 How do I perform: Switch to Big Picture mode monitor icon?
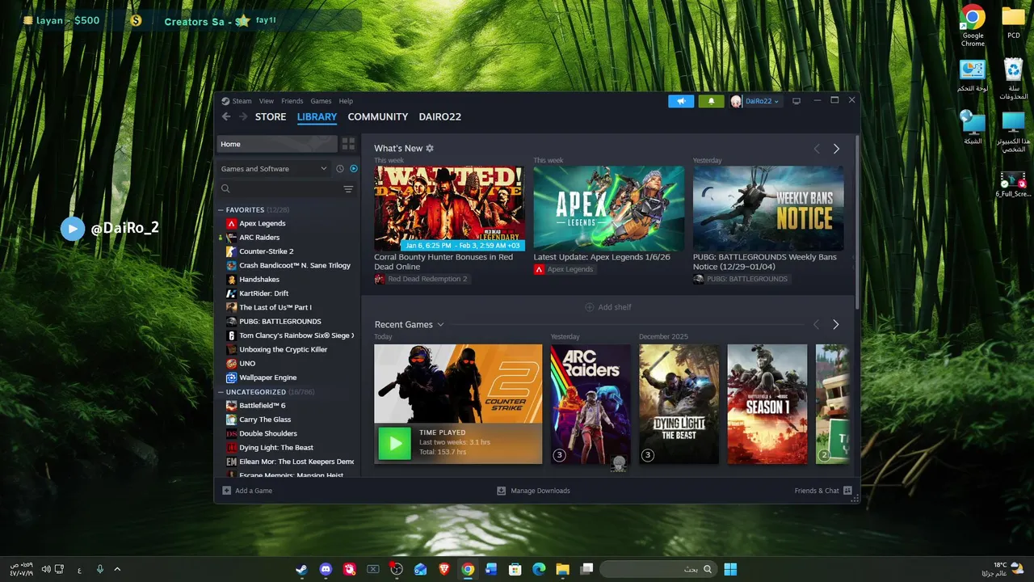796,101
